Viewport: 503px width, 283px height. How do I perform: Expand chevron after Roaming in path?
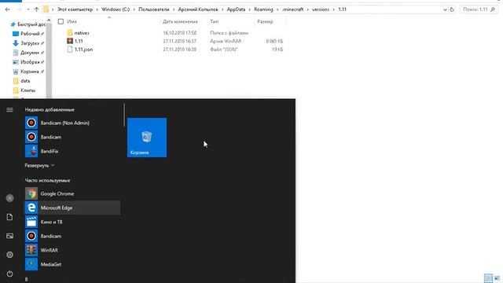tap(277, 9)
